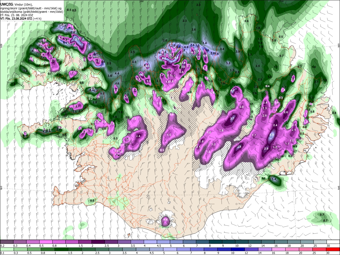Click the '20W' longitude label
Screen dimensions: 340x255
pyautogui.click(x=141, y=1)
